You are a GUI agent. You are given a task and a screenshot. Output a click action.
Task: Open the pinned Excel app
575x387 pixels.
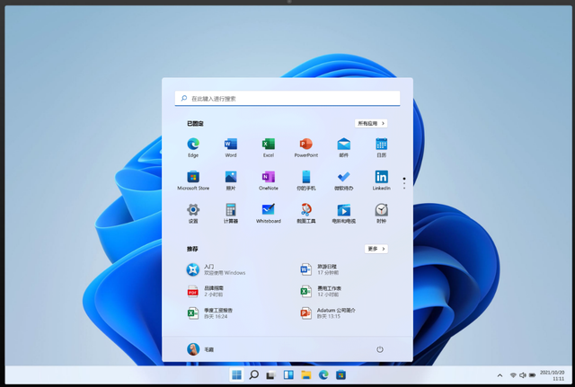pyautogui.click(x=269, y=147)
